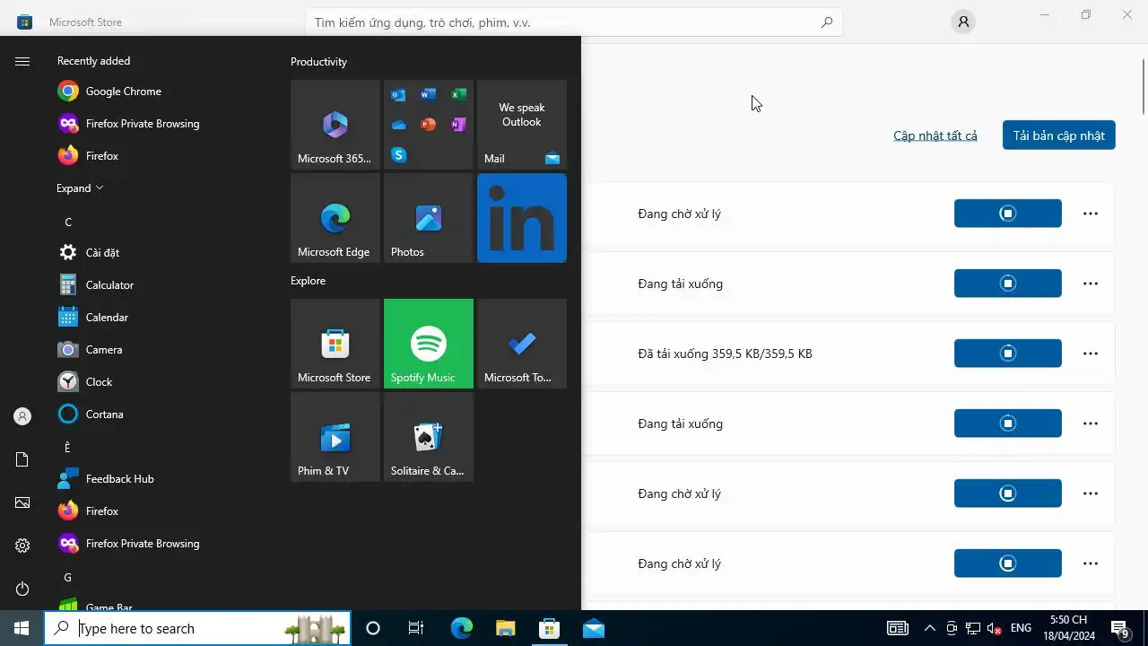The height and width of the screenshot is (646, 1148).
Task: Open File Explorer from the taskbar
Action: pos(506,628)
